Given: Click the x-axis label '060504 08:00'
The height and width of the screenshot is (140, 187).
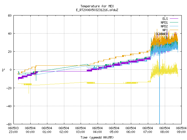Looking at the screenshot, I should [x=165, y=130].
